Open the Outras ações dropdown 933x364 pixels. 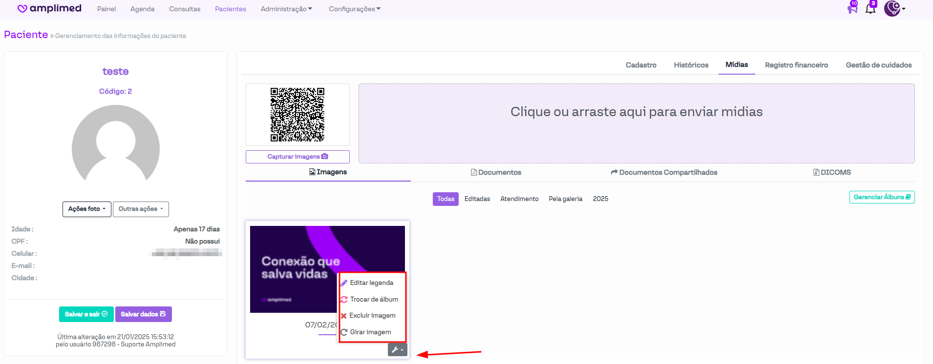141,209
